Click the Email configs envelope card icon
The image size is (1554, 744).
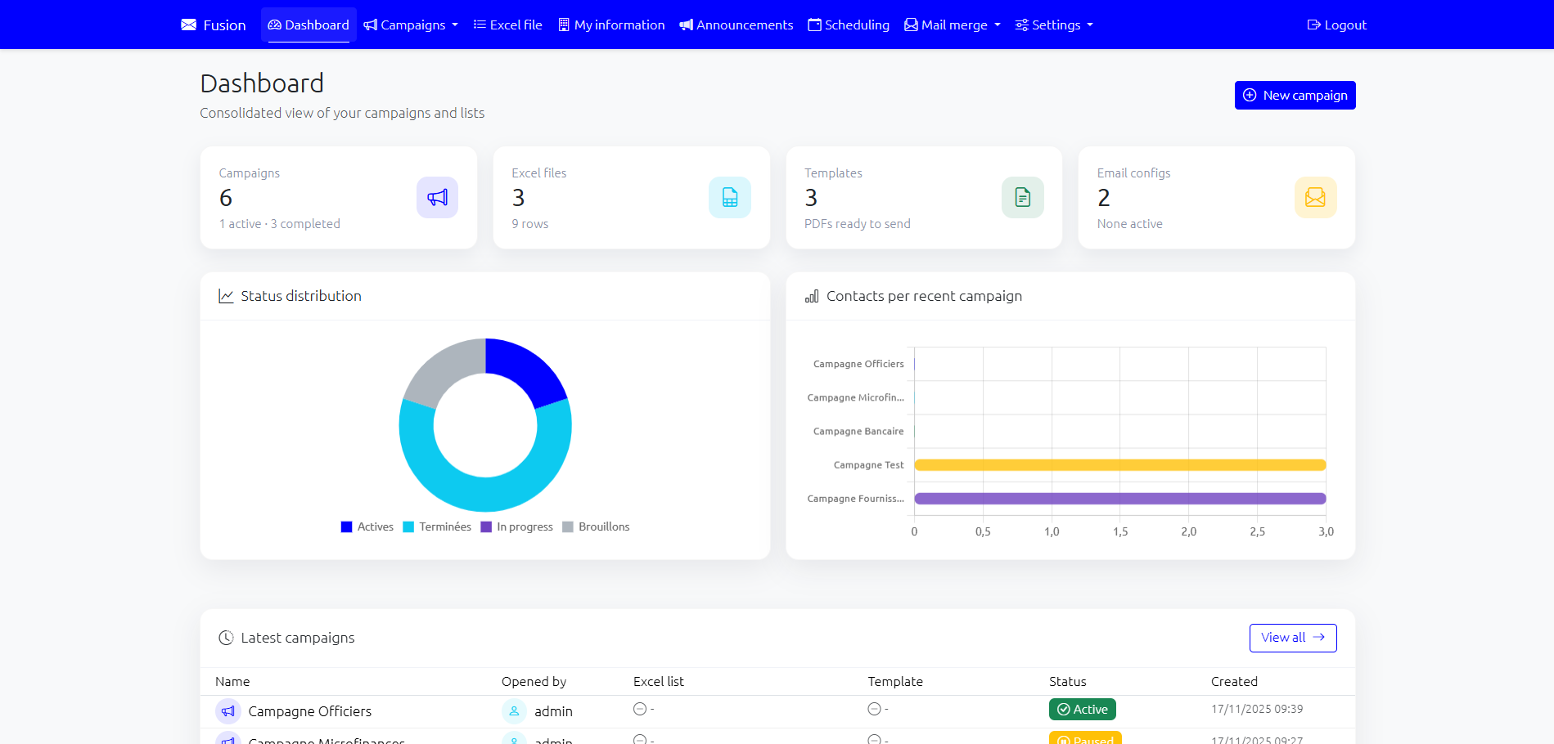click(x=1314, y=198)
